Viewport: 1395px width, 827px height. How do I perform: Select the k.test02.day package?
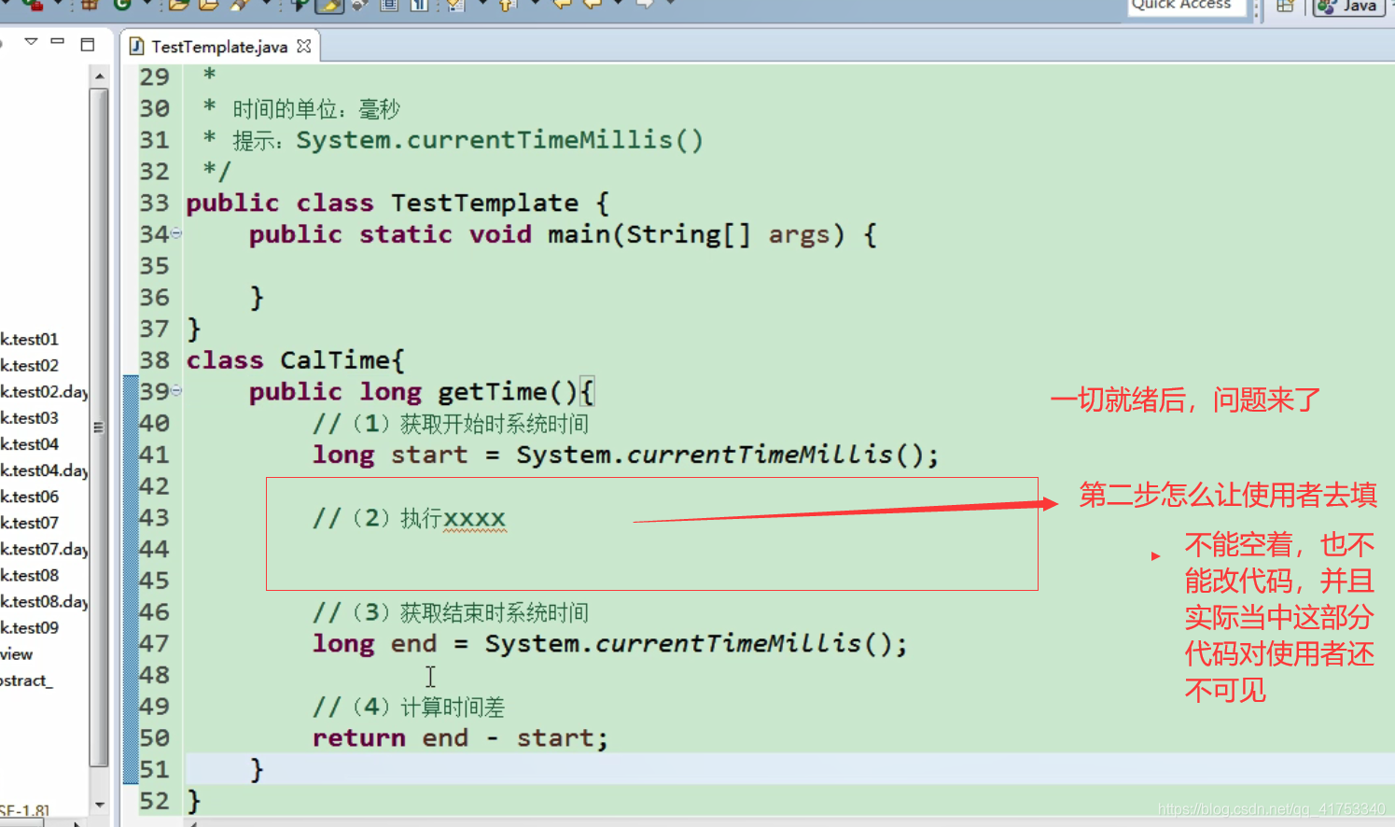[44, 391]
